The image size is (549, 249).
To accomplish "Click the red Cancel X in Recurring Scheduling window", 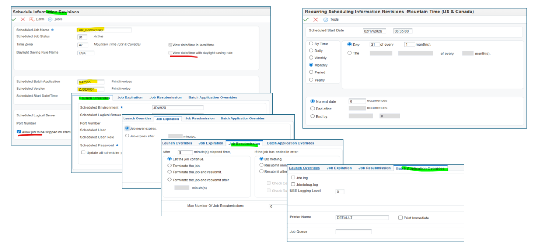I will pyautogui.click(x=316, y=19).
